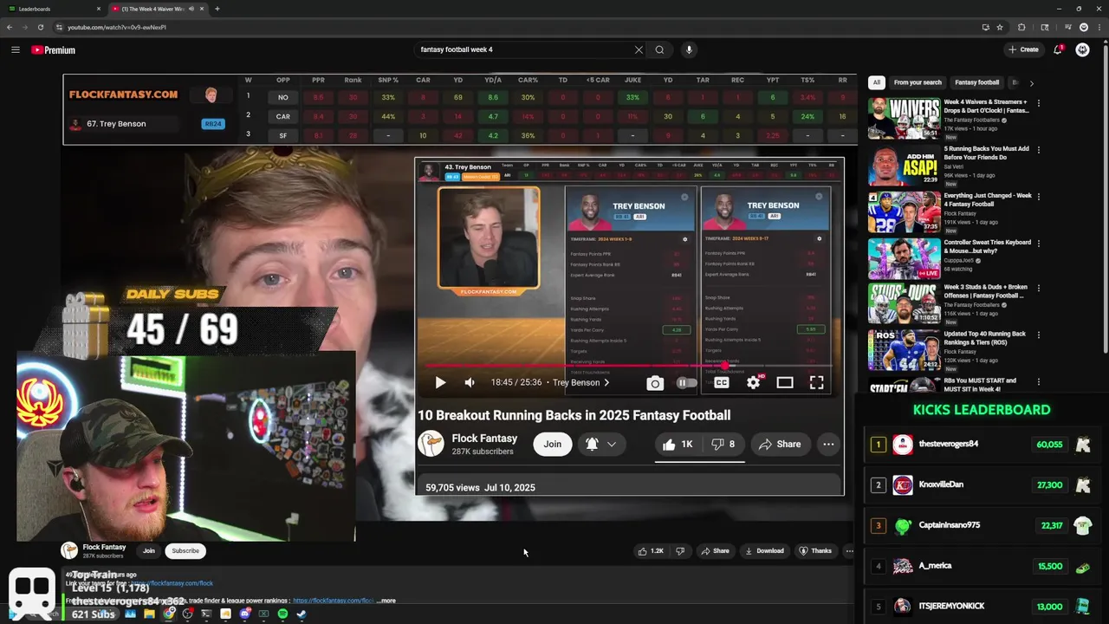
Task: Start voice search with the microphone
Action: [689, 49]
